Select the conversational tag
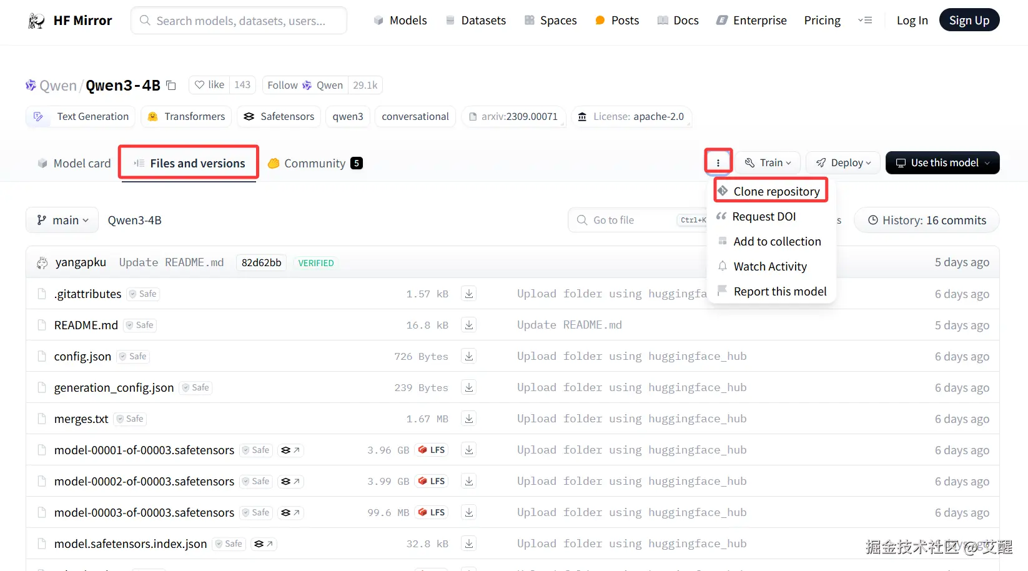Viewport: 1028px width, 571px height. (415, 117)
